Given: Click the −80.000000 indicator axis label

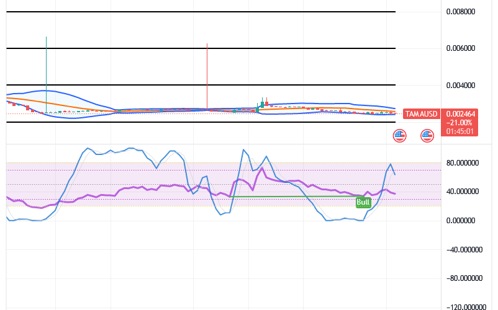Looking at the screenshot, I should click(464, 278).
